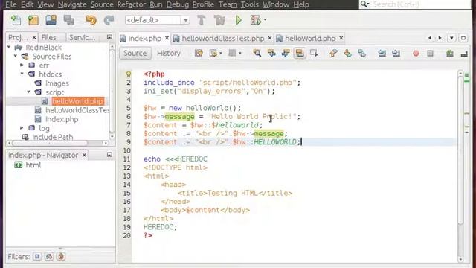Toggle Highlight Search in editor toolbar

(x=300, y=54)
